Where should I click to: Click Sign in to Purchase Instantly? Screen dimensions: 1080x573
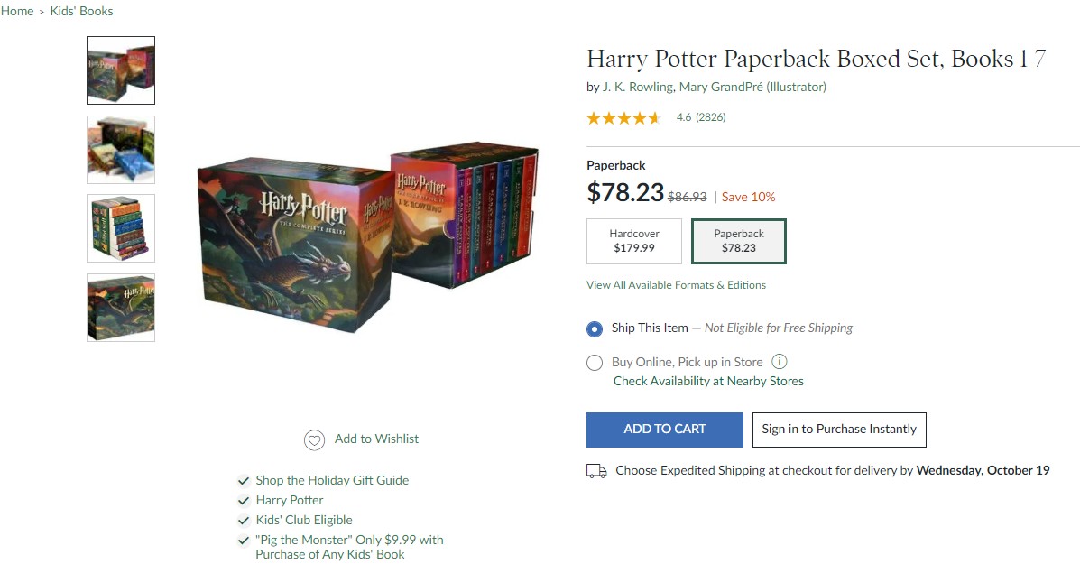839,430
